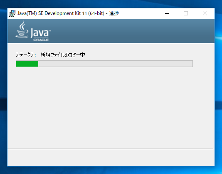This screenshot has height=174, width=222.
Task: Click the green installation progress bar
Action: [104, 64]
